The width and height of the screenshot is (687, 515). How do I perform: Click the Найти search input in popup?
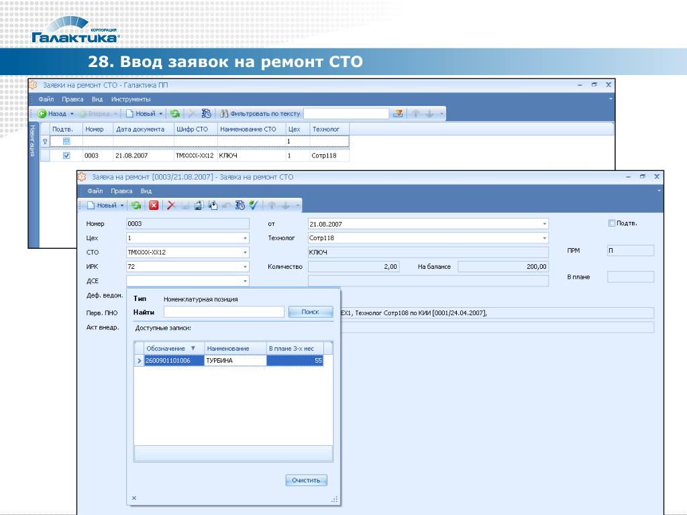click(224, 312)
